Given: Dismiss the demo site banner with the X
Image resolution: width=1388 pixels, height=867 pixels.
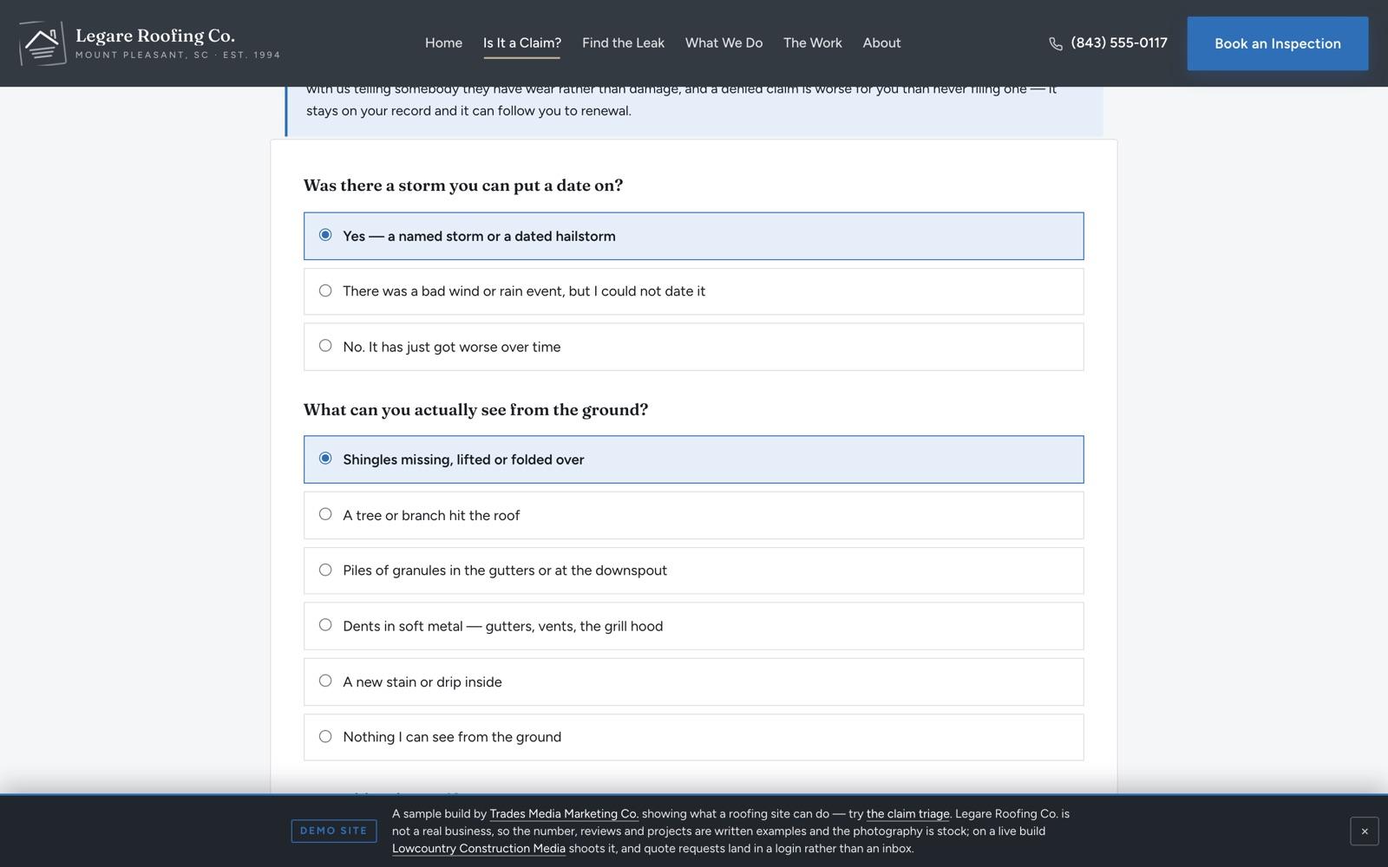Looking at the screenshot, I should (1364, 831).
